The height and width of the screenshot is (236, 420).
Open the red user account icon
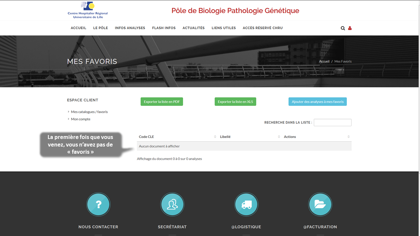[350, 28]
